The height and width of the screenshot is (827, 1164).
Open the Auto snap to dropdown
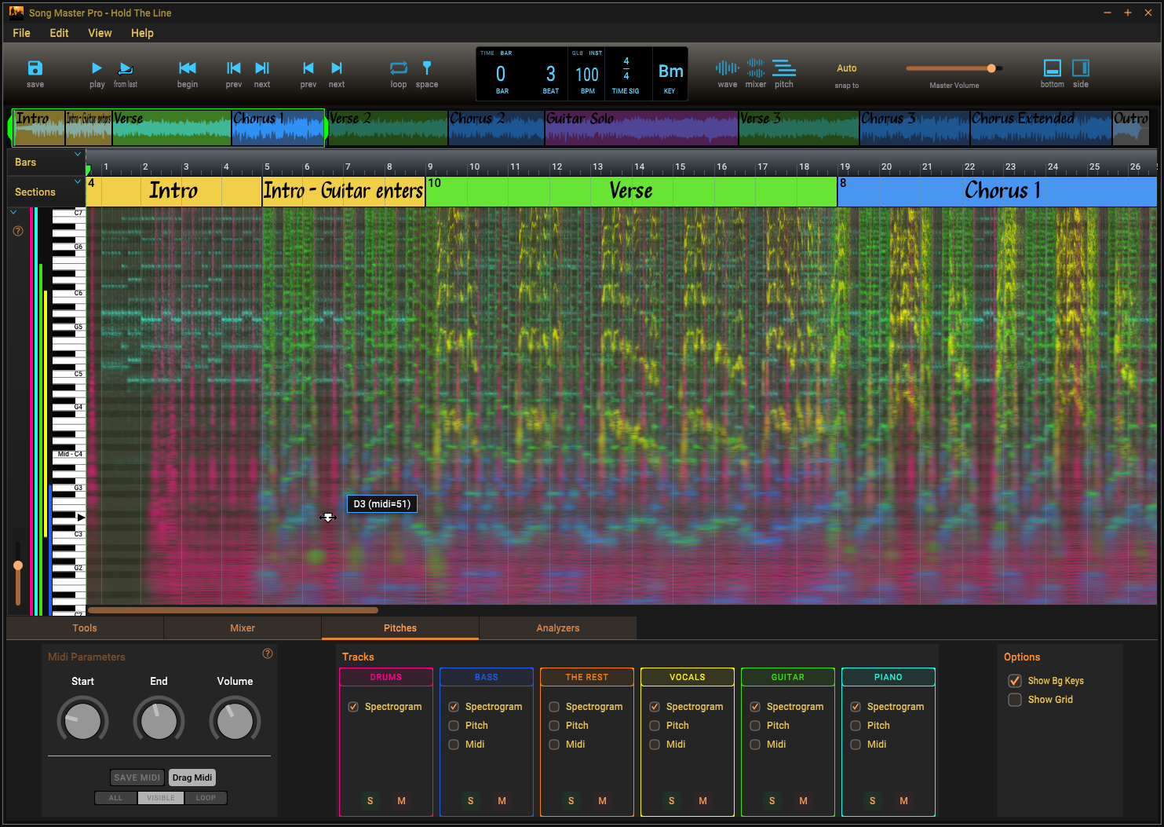[846, 69]
